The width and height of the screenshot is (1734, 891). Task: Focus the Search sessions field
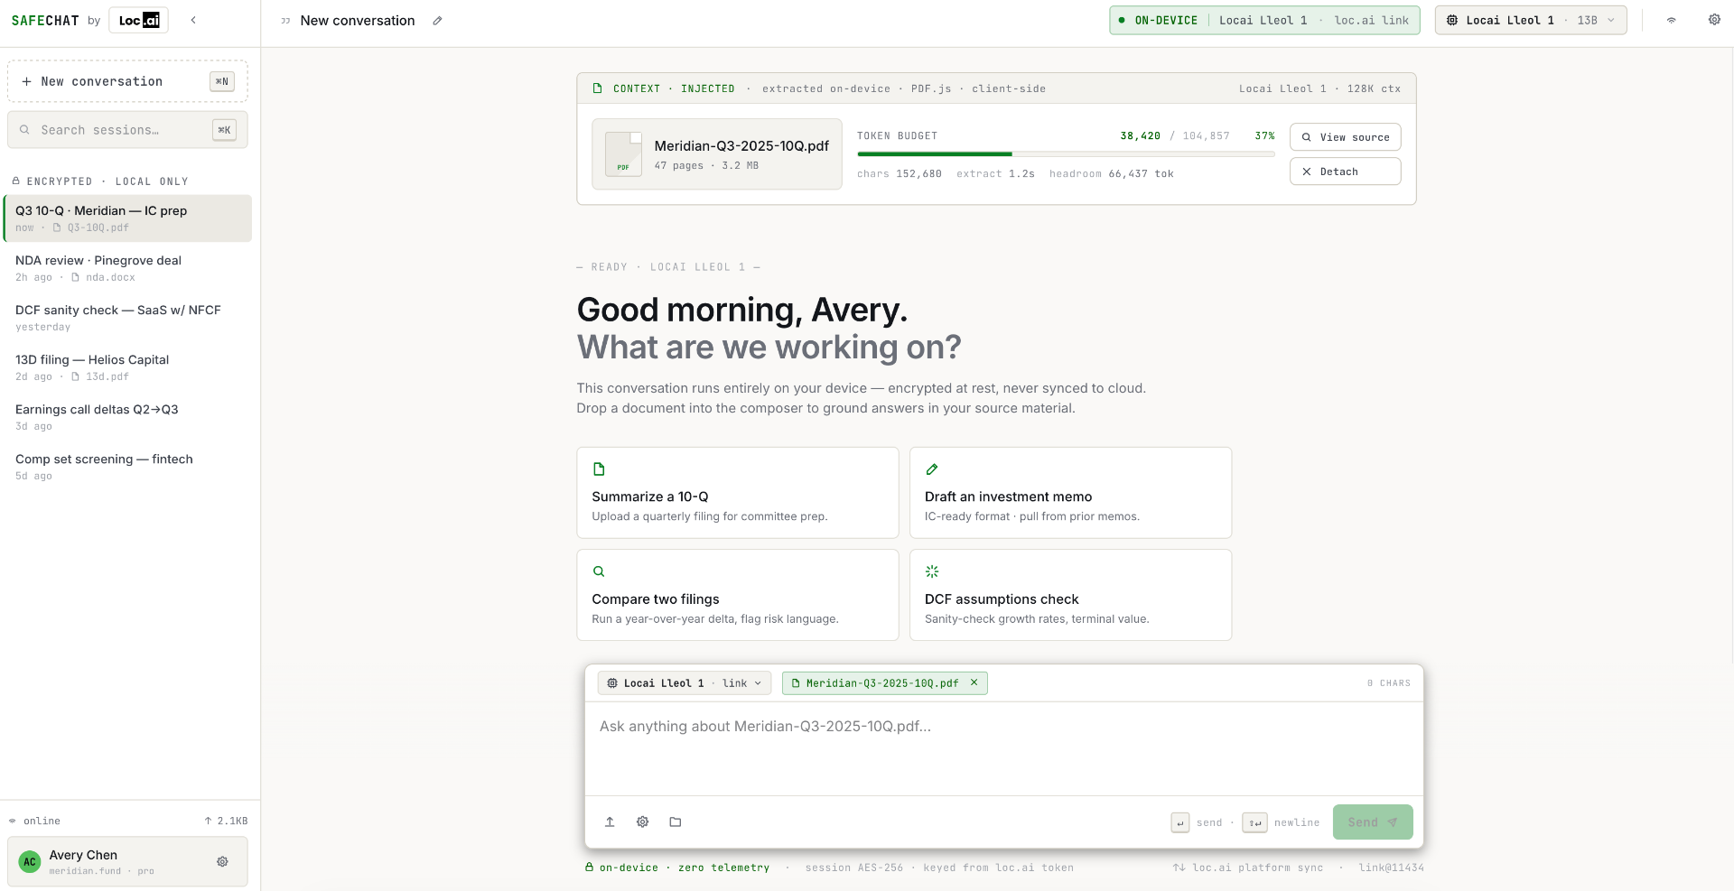127,130
